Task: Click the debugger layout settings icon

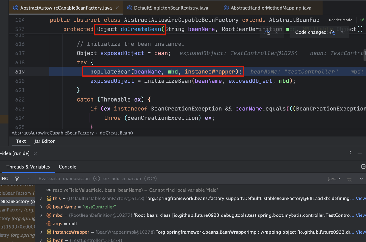Action: [x=363, y=167]
